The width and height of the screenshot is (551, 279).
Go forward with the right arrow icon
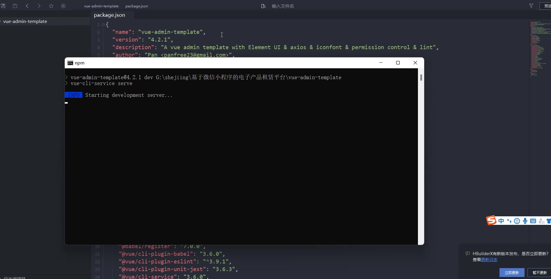[39, 6]
